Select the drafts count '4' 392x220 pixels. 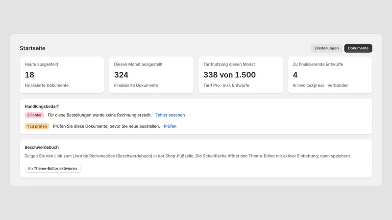(x=295, y=75)
